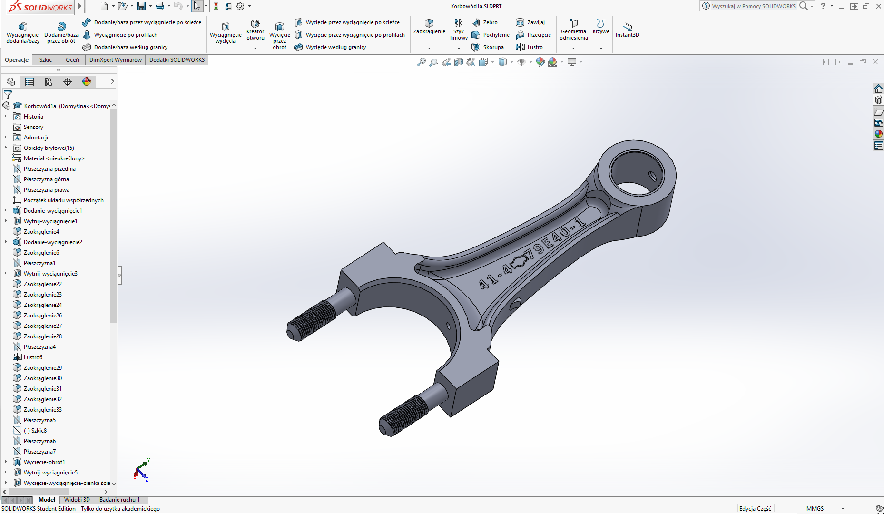Select Dodanie/baza przez obrót revolve tool
The width and height of the screenshot is (884, 514).
(61, 32)
